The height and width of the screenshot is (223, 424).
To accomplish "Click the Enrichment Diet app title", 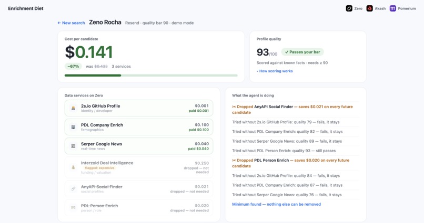I will point(26,8).
